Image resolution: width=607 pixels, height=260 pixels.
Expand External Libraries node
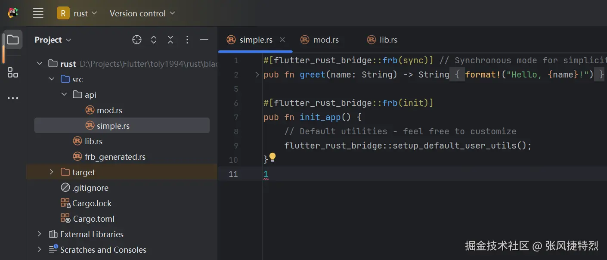tap(40, 234)
